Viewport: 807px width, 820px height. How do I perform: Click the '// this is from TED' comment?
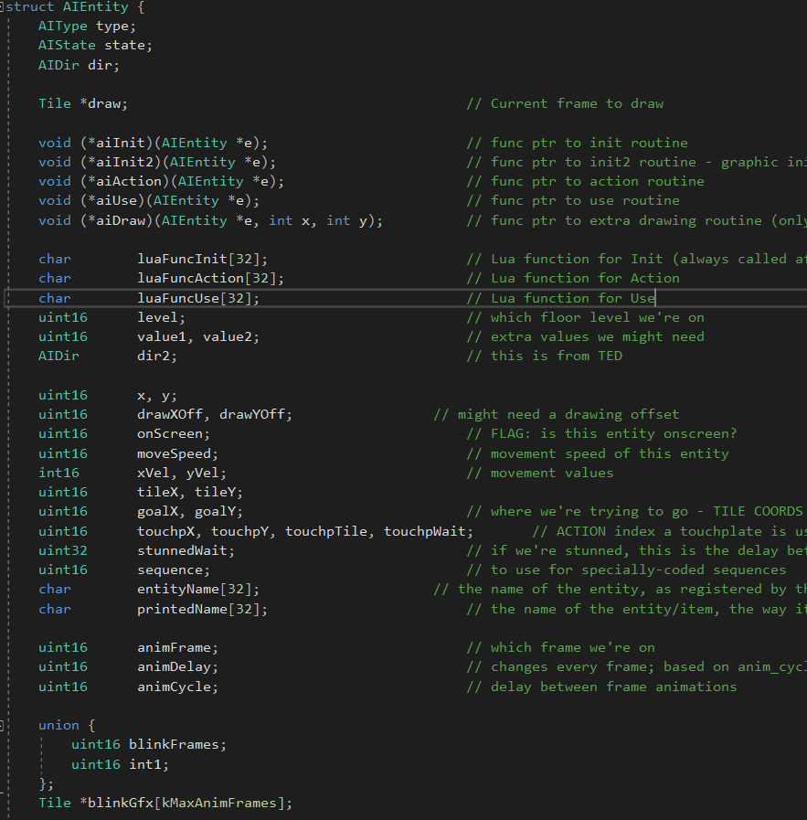[x=545, y=357]
